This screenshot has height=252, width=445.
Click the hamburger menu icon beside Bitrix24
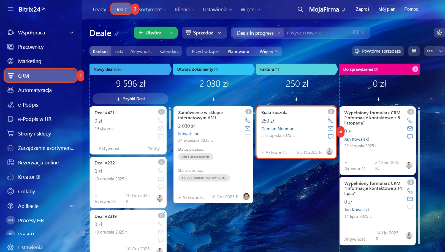click(10, 9)
